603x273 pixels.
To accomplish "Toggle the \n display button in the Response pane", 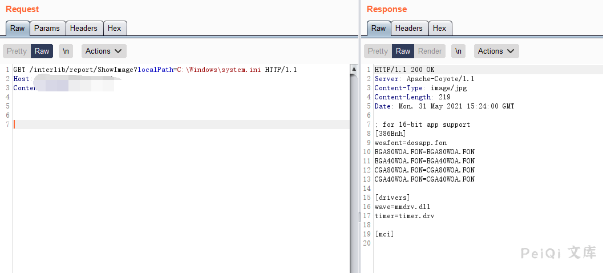I will click(458, 51).
